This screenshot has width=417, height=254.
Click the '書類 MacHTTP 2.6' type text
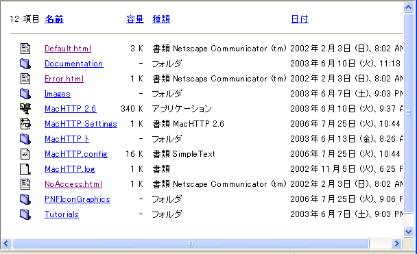pos(189,124)
